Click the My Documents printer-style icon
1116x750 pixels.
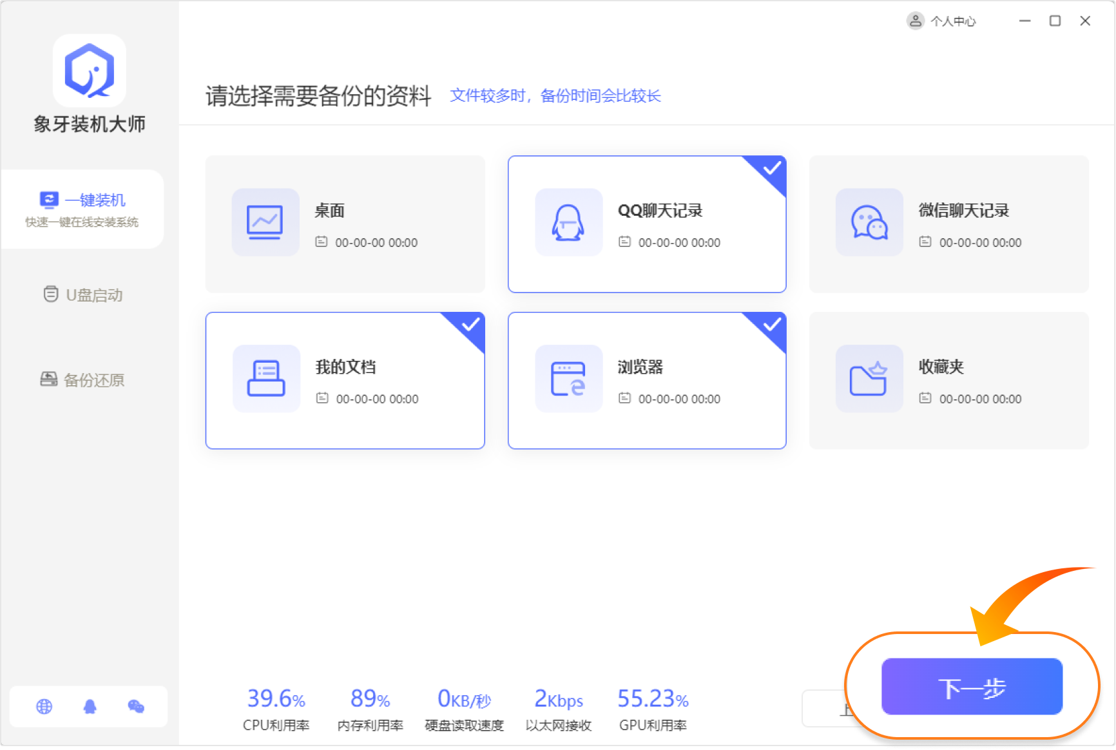point(265,378)
